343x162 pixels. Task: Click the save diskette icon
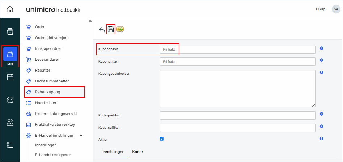tap(111, 30)
